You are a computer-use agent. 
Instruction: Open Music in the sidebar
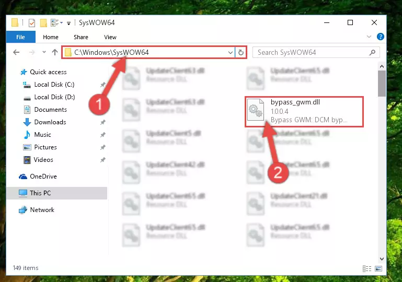pyautogui.click(x=42, y=135)
